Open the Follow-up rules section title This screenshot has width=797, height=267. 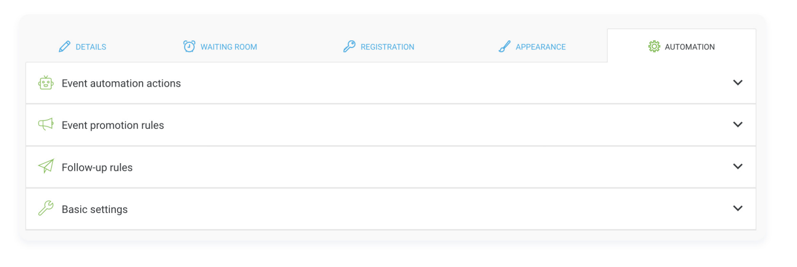97,167
